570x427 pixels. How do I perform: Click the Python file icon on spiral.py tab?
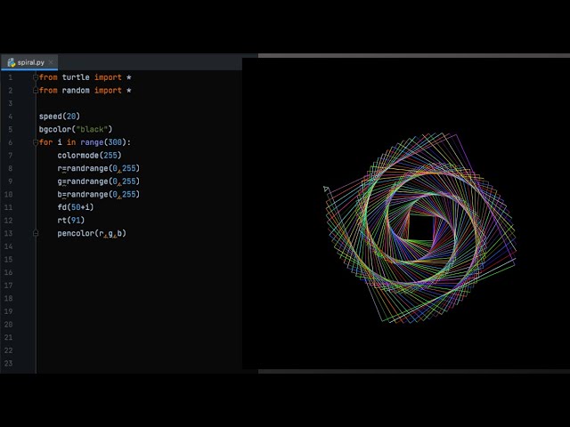[x=12, y=62]
